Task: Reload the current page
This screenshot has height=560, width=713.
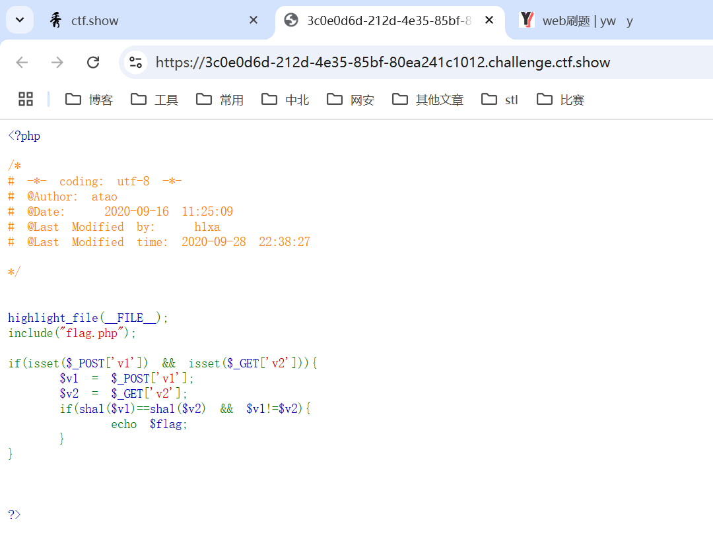Action: [x=93, y=62]
